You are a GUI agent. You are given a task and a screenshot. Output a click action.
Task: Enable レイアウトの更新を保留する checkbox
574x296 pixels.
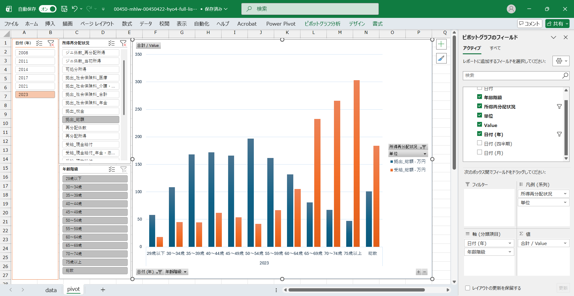click(468, 288)
